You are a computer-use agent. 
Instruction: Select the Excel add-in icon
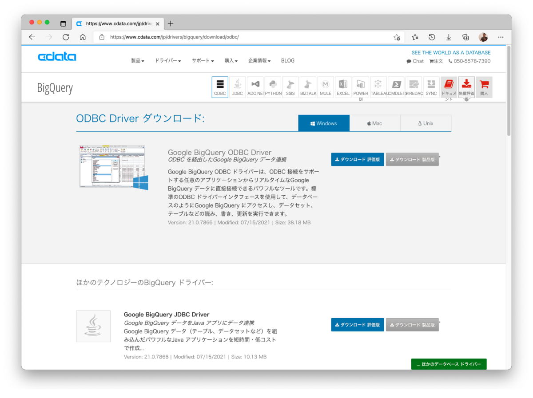pyautogui.click(x=343, y=87)
